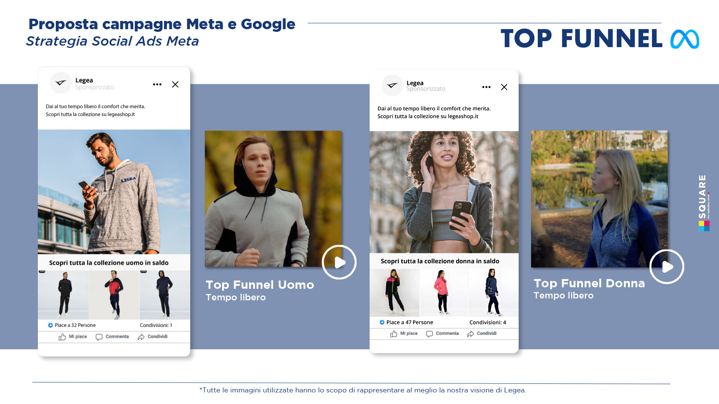Click the blue like reaction icon beside 'Piace a 32 Persone'
The image size is (719, 404).
click(51, 325)
